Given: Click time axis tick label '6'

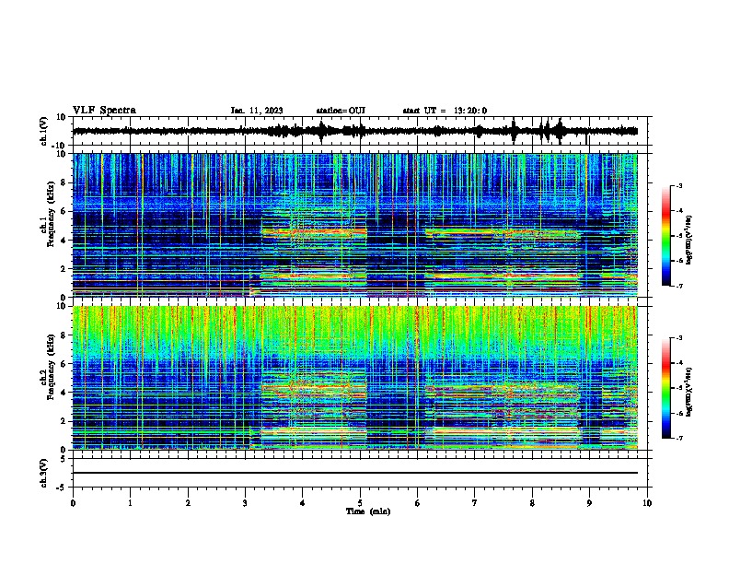Looking at the screenshot, I should 418,503.
